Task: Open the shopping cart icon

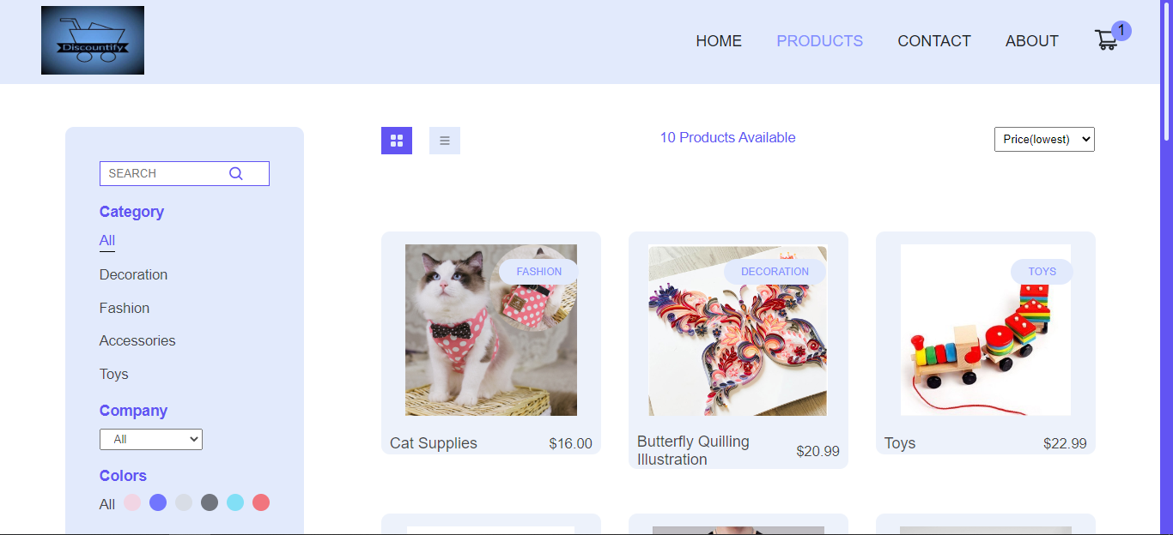Action: click(1106, 40)
